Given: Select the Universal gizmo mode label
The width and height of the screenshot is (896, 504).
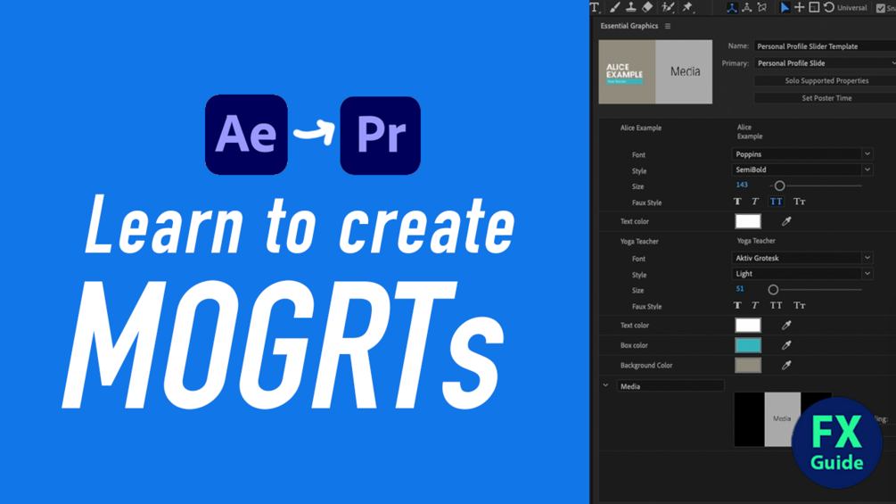Looking at the screenshot, I should point(852,8).
